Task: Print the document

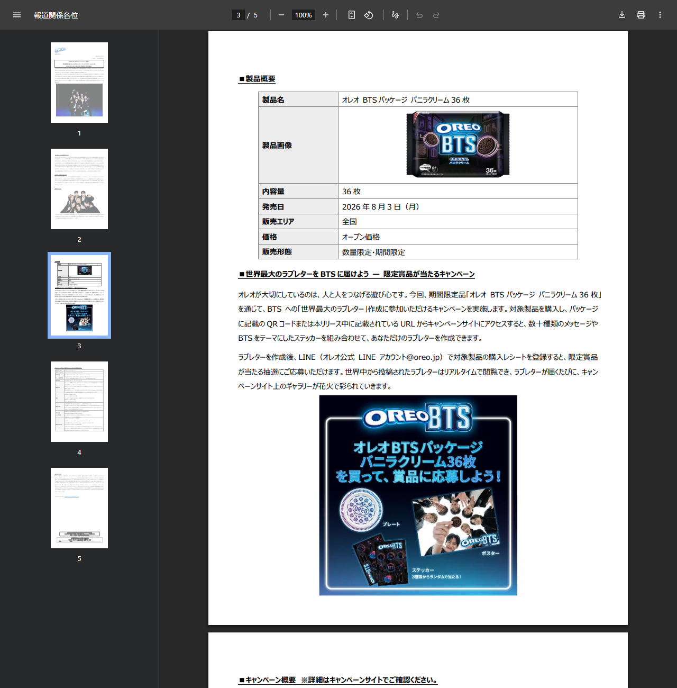Action: tap(641, 15)
